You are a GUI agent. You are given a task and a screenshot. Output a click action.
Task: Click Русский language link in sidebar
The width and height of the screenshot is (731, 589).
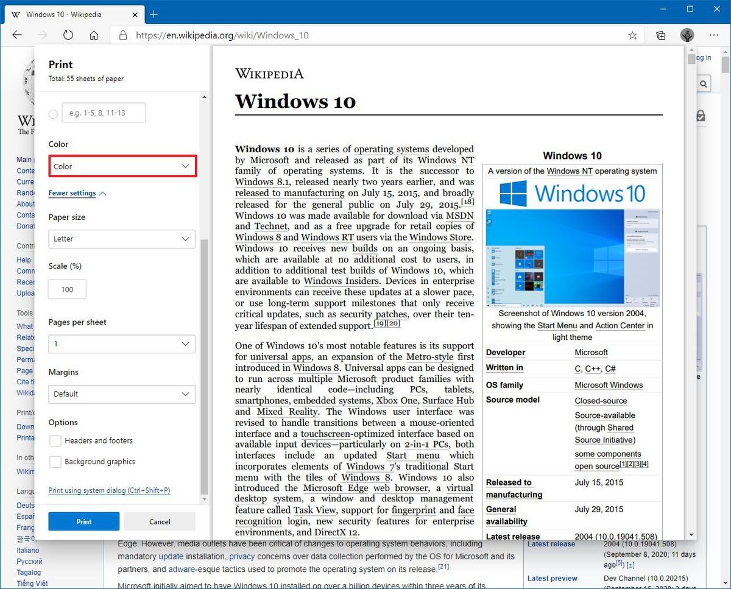[x=29, y=561]
